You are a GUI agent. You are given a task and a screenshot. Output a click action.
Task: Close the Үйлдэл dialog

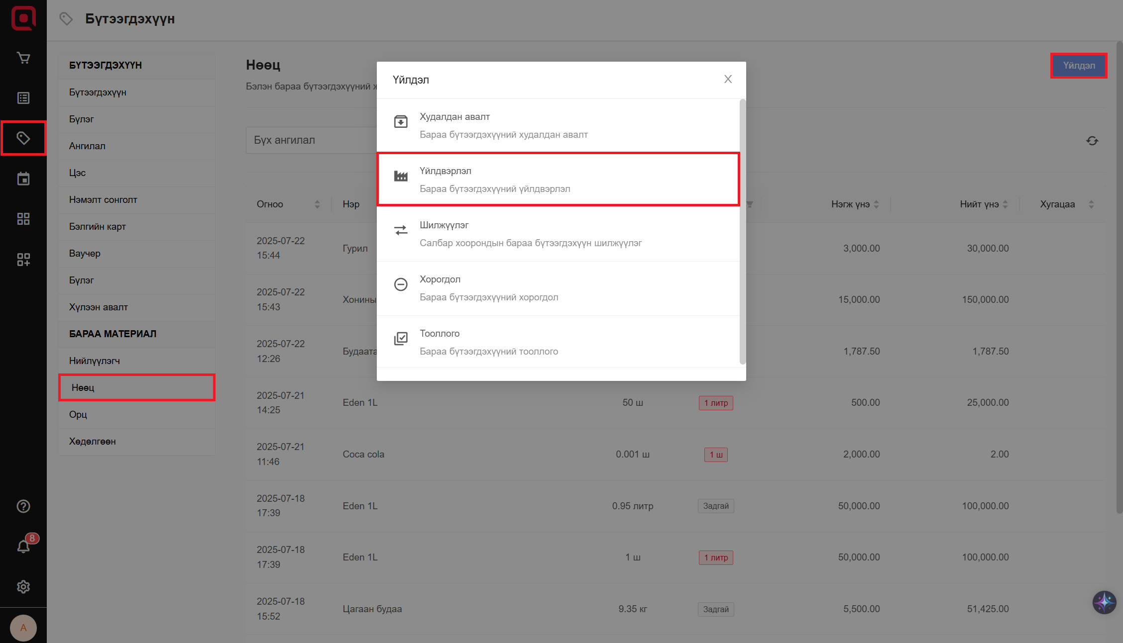pyautogui.click(x=728, y=79)
